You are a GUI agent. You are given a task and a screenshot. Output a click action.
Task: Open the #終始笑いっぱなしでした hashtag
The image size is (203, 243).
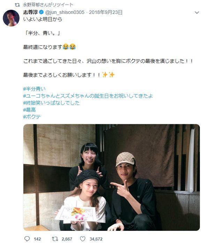click(51, 103)
